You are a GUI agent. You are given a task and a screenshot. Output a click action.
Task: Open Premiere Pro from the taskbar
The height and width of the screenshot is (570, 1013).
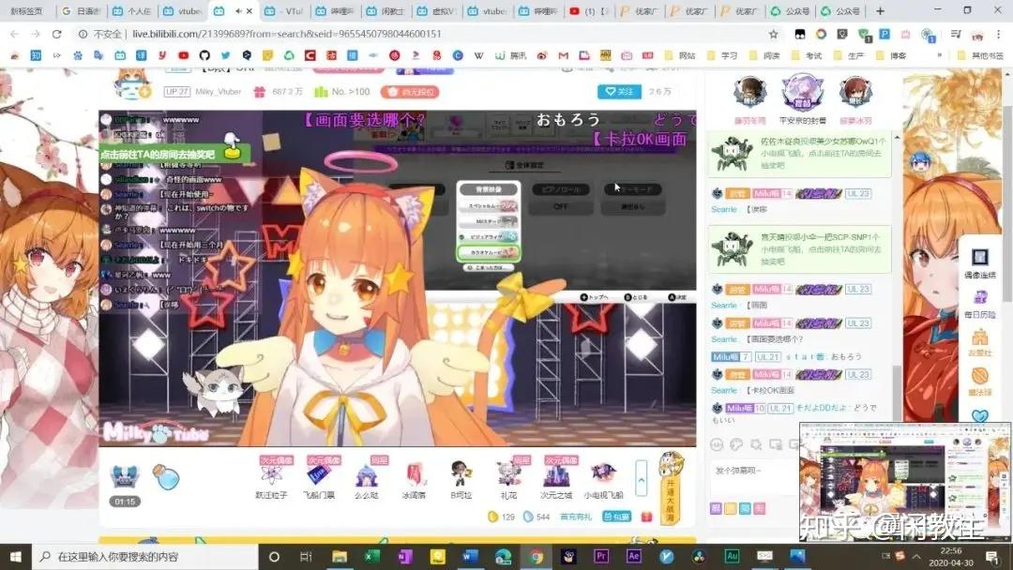coord(601,556)
